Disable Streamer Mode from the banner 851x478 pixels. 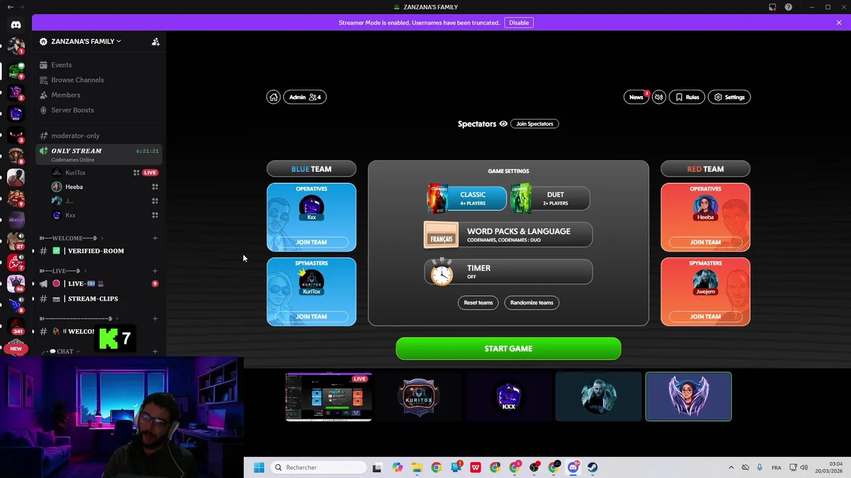coord(519,23)
